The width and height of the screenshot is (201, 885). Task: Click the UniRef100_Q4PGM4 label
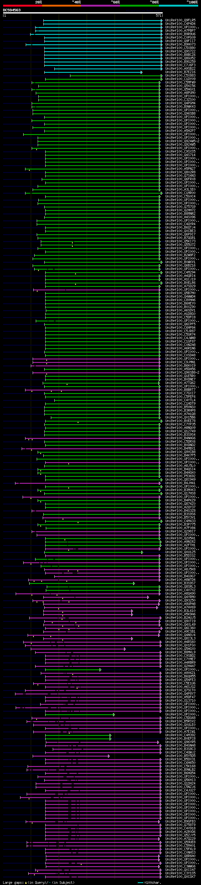180,103
